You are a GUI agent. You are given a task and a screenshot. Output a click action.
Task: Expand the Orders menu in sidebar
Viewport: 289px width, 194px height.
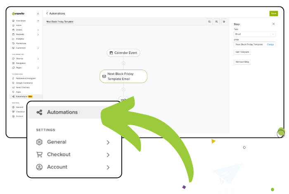click(x=38, y=30)
